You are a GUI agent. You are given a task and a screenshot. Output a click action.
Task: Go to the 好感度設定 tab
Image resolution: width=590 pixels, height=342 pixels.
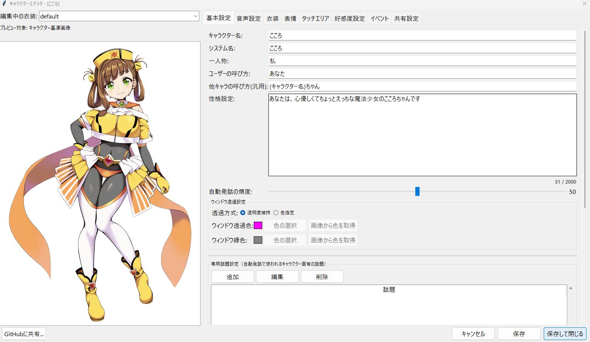[349, 19]
